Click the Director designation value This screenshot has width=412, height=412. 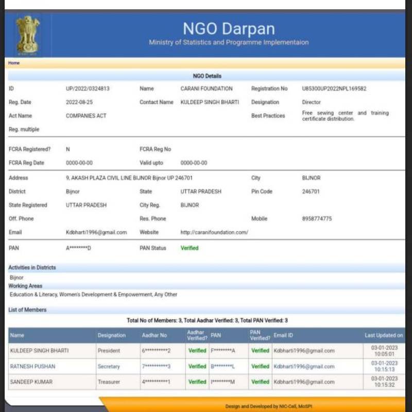(x=311, y=102)
